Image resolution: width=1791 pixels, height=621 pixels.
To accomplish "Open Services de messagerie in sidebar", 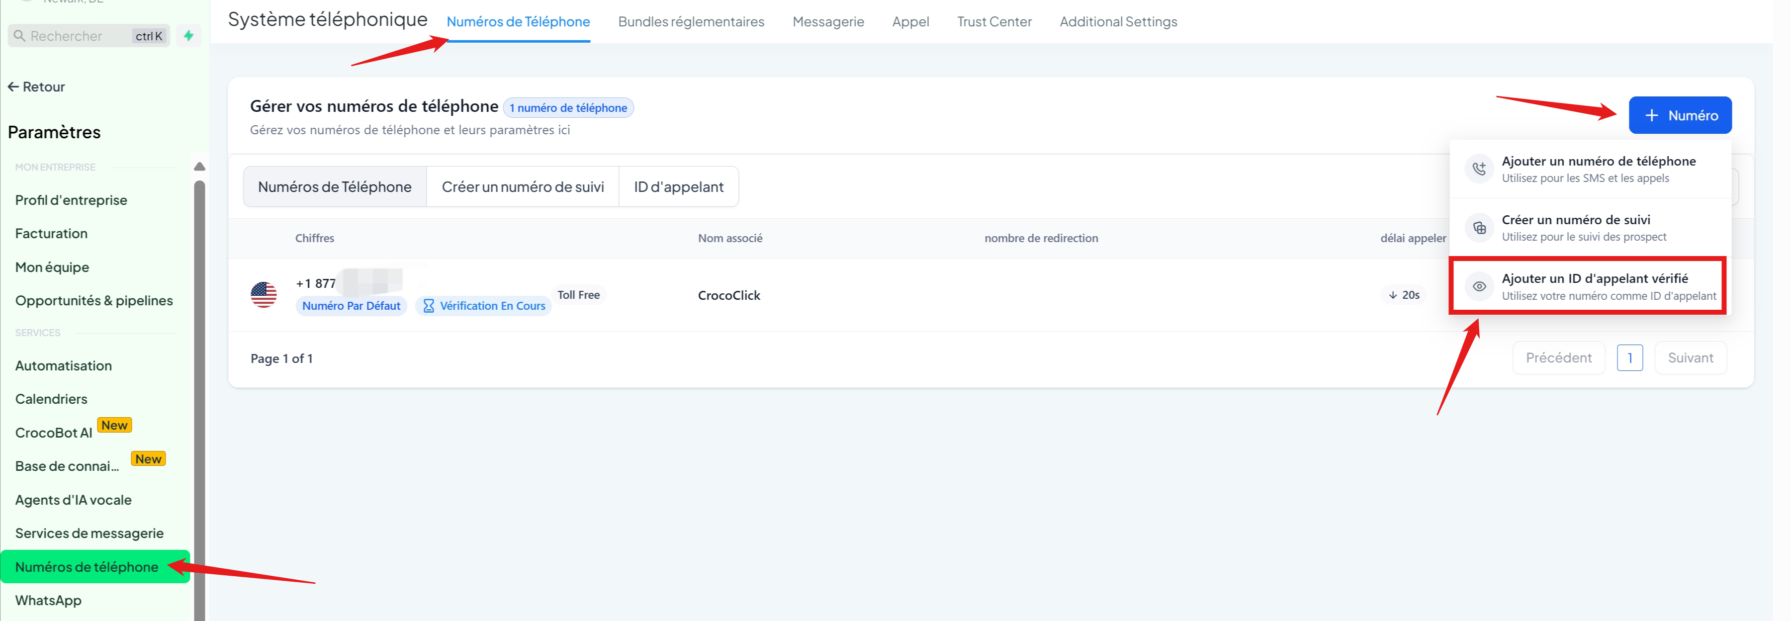I will [90, 533].
